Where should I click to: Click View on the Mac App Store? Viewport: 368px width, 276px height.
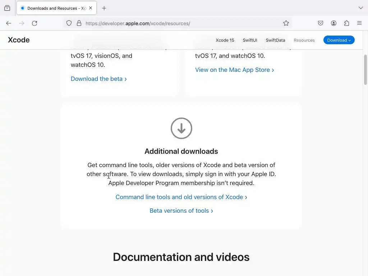coord(234,70)
